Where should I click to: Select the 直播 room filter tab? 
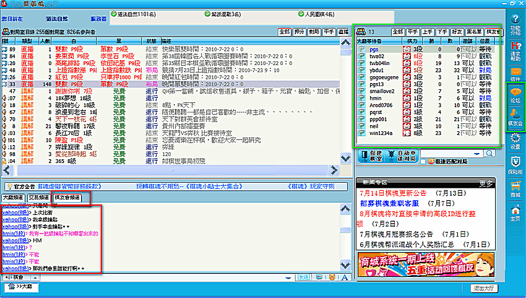point(343,30)
